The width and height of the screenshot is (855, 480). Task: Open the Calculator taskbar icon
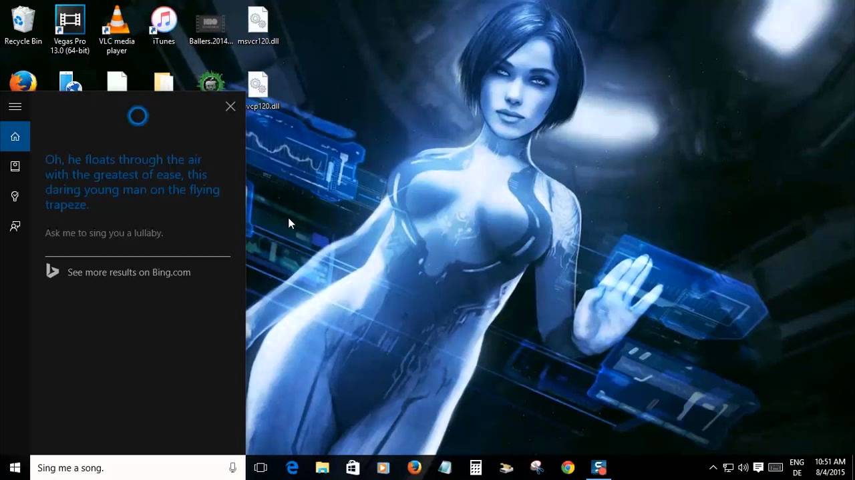coord(476,467)
